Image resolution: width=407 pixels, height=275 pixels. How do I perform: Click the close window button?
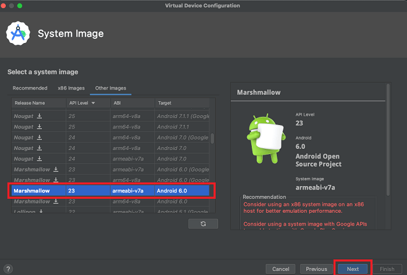pyautogui.click(x=3, y=6)
